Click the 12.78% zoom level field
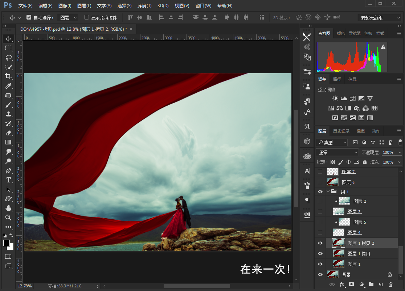This screenshot has height=291, width=405. (25, 286)
